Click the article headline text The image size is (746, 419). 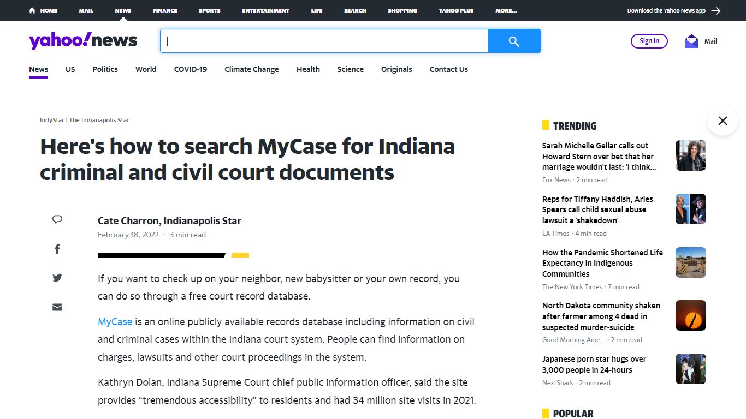pyautogui.click(x=247, y=159)
